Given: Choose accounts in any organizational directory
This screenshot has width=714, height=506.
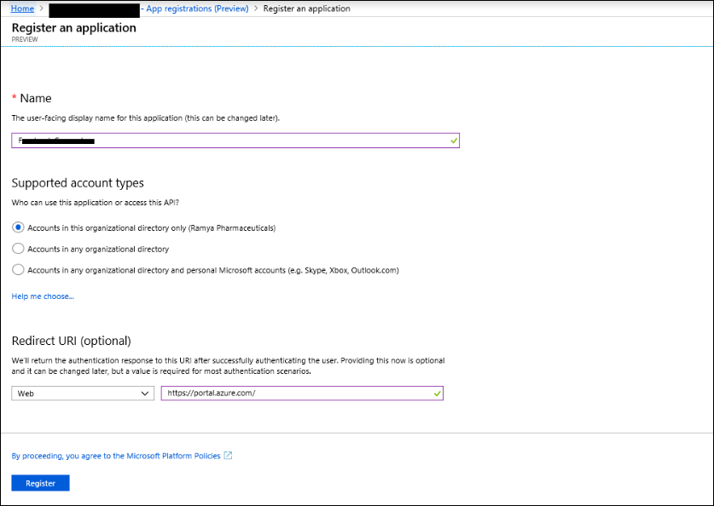Looking at the screenshot, I should [18, 248].
